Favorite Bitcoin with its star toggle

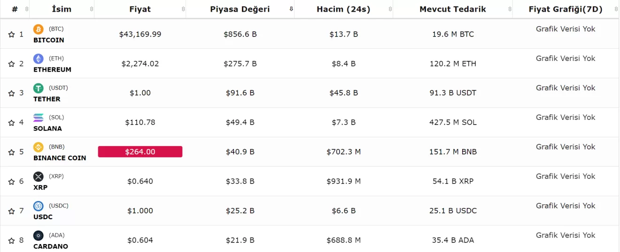pyautogui.click(x=12, y=35)
